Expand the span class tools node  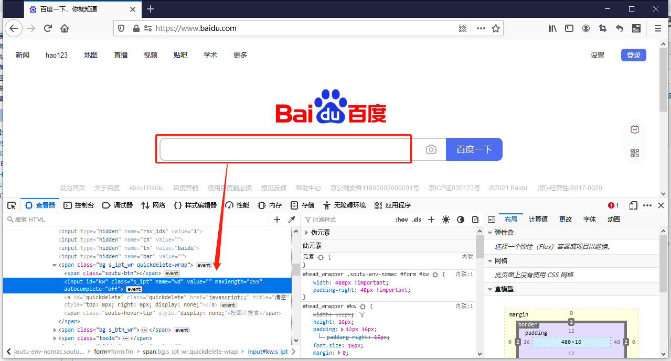click(x=55, y=338)
